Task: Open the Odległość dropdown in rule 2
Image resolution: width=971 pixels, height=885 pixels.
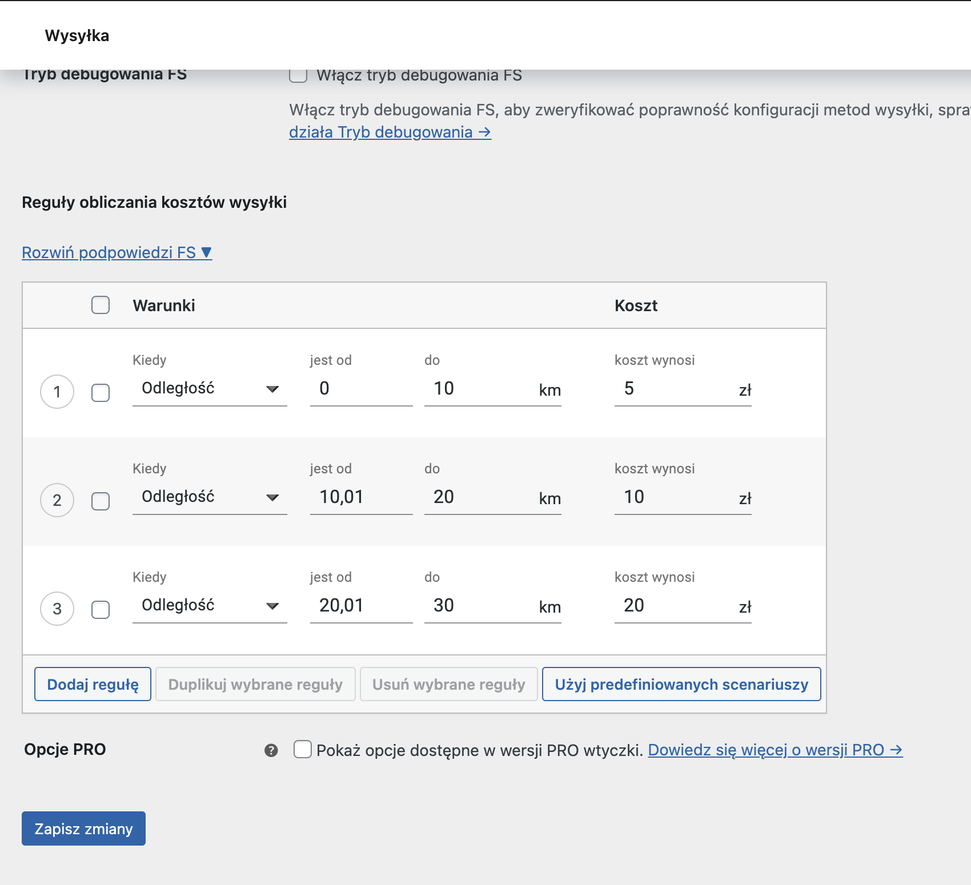Action: pyautogui.click(x=210, y=497)
